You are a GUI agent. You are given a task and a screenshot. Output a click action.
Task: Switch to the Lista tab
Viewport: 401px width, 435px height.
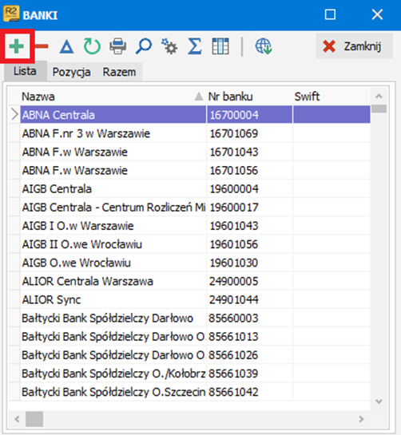[x=25, y=71]
